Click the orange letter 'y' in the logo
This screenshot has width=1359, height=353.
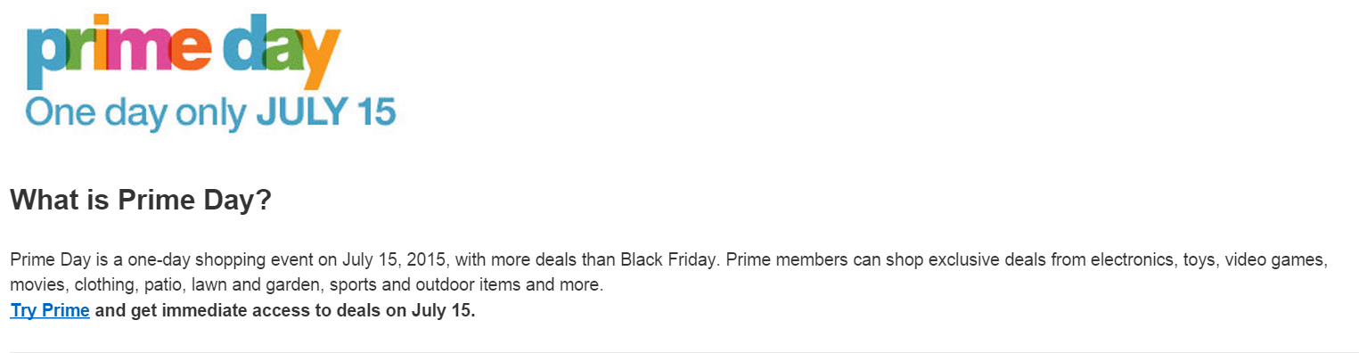click(322, 61)
